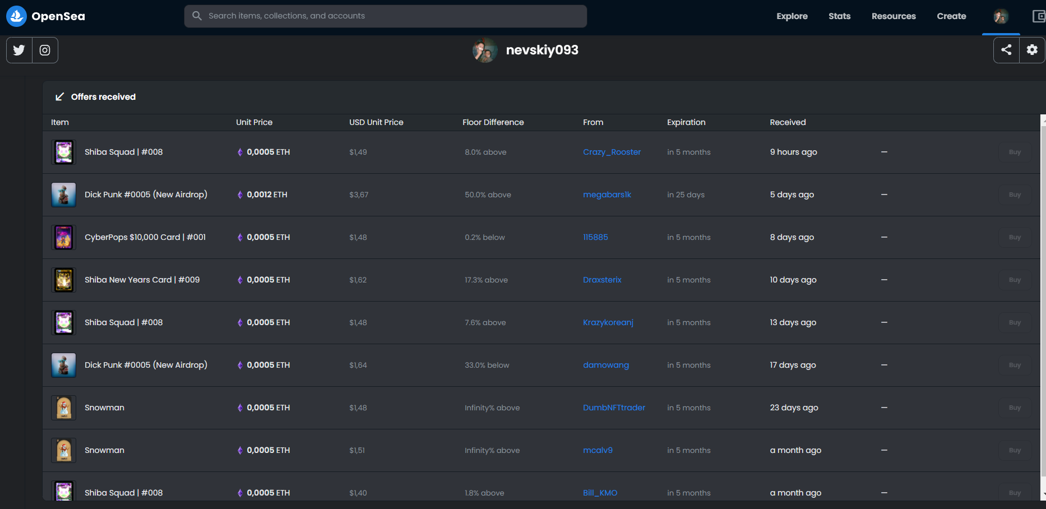Open the Resources menu
The image size is (1046, 509).
click(894, 16)
